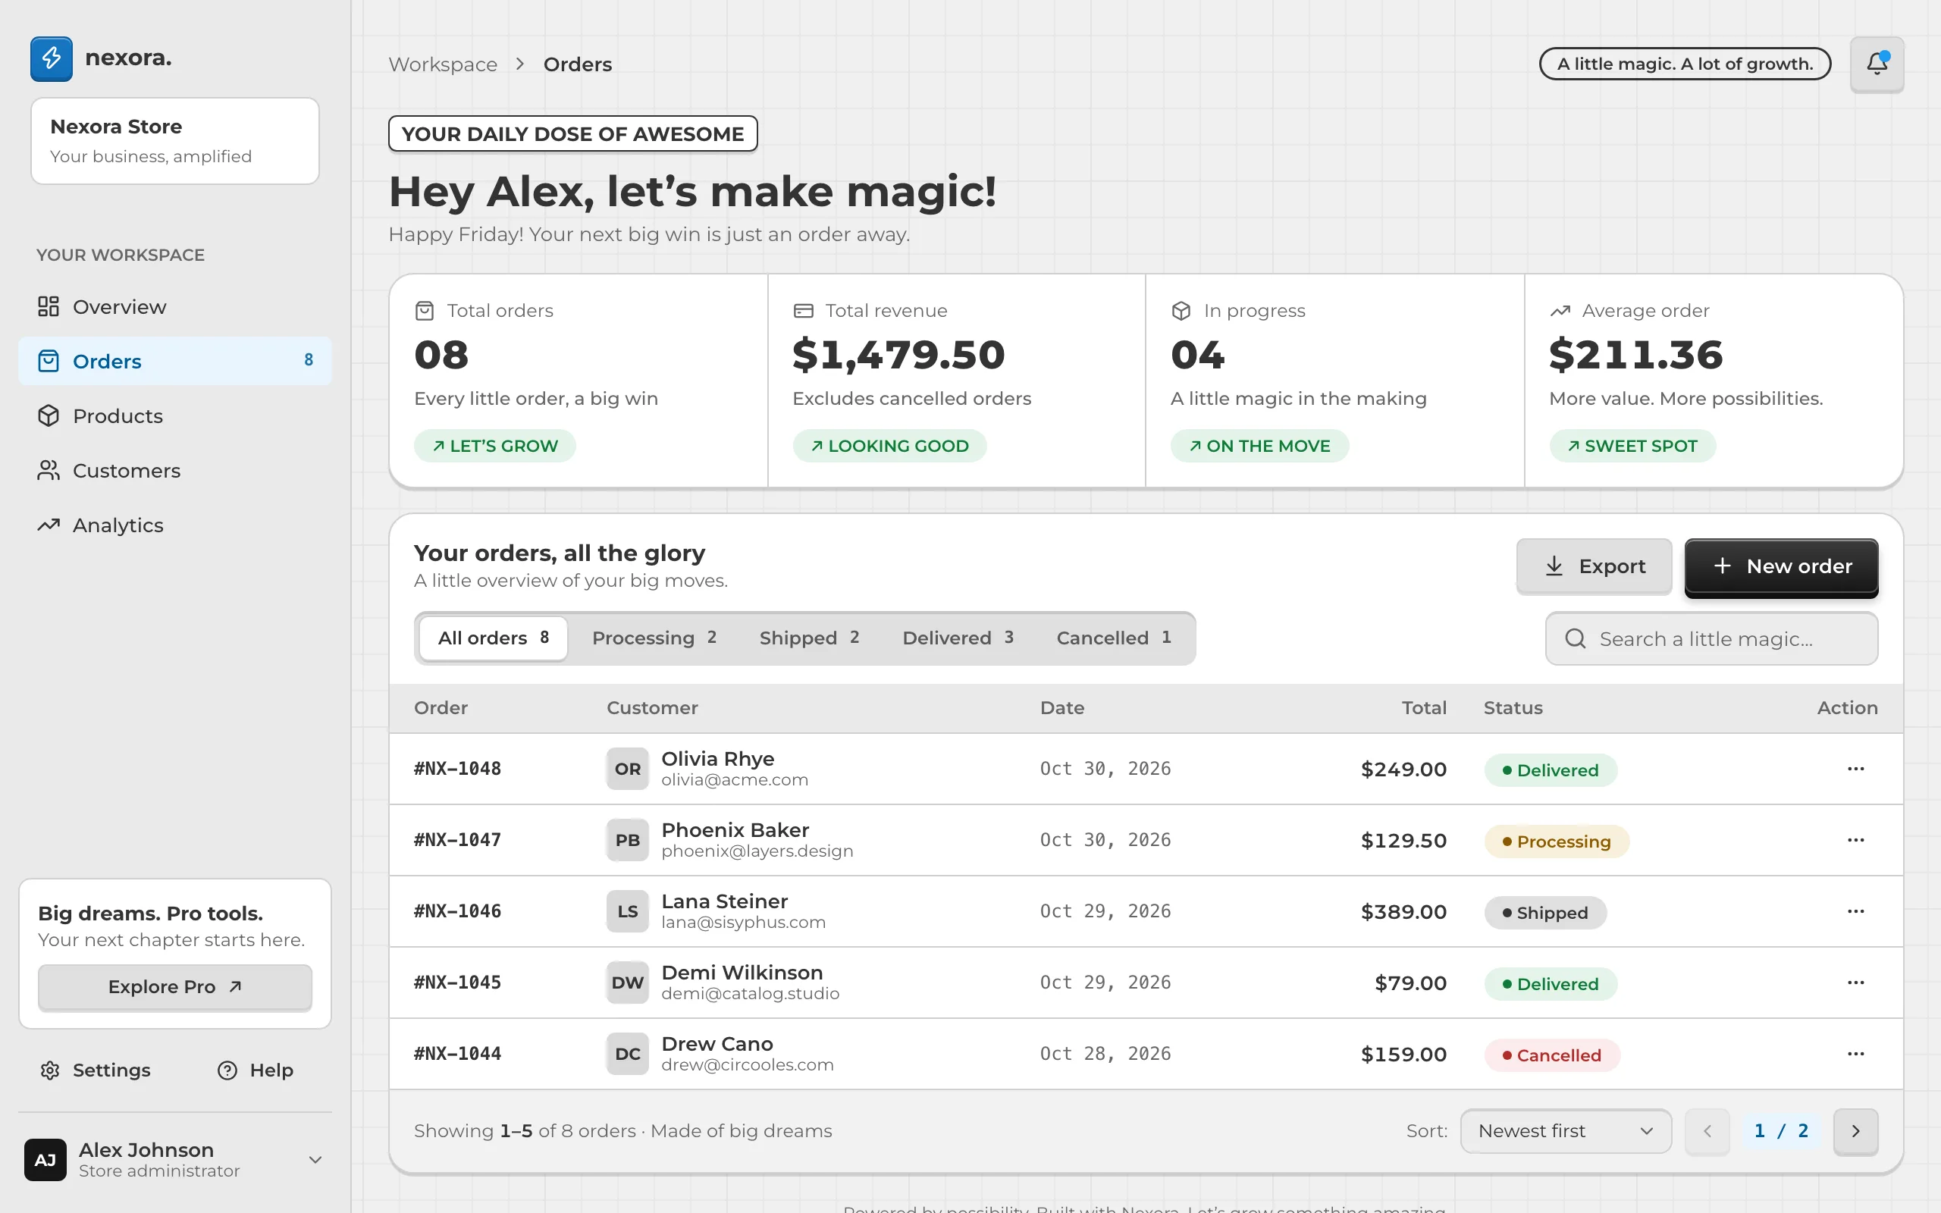1941x1213 pixels.
Task: Select the All orders tab
Action: (x=494, y=638)
